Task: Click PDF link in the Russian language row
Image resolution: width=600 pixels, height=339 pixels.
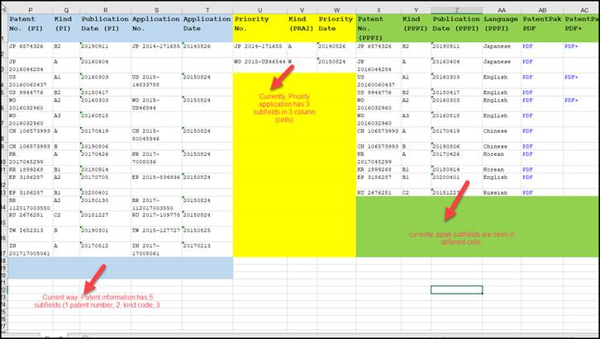Action: pyautogui.click(x=527, y=191)
